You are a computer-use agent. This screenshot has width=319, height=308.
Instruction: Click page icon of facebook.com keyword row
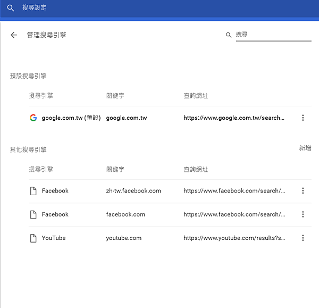pyautogui.click(x=33, y=214)
